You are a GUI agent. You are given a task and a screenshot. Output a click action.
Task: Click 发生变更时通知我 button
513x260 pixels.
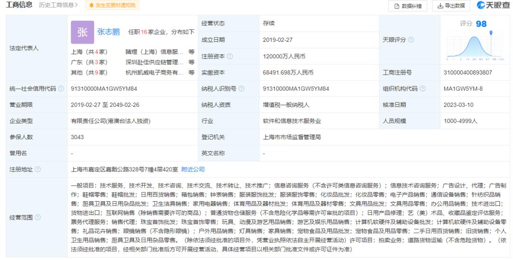coord(112,5)
